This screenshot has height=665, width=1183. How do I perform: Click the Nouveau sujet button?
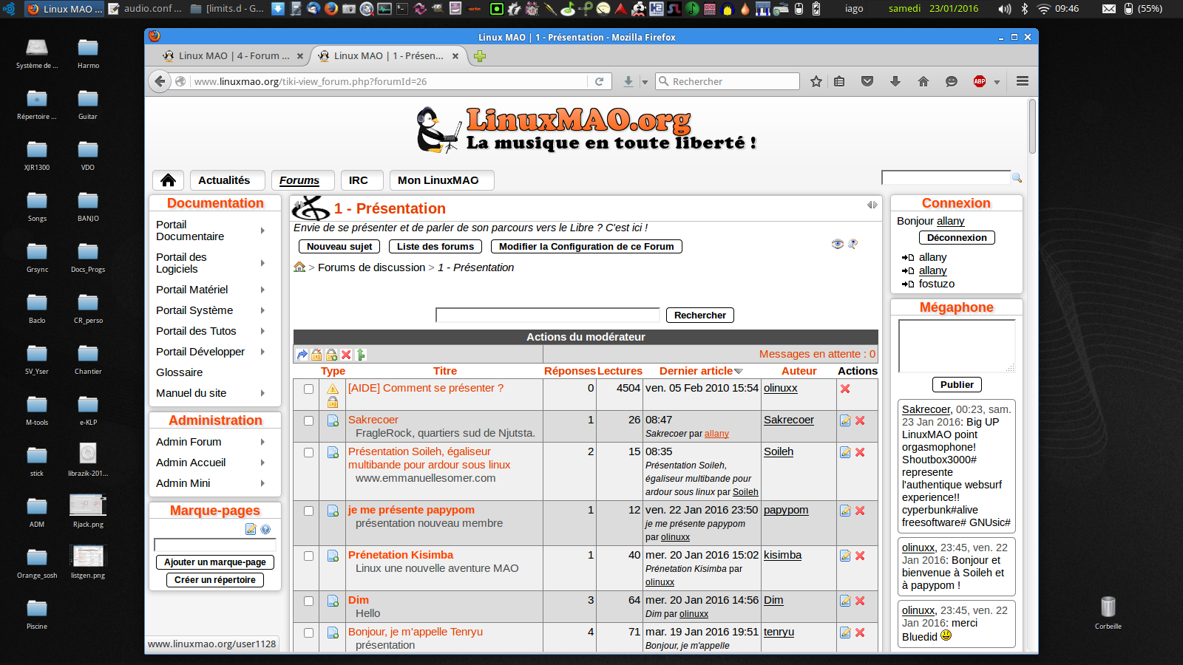click(x=339, y=247)
